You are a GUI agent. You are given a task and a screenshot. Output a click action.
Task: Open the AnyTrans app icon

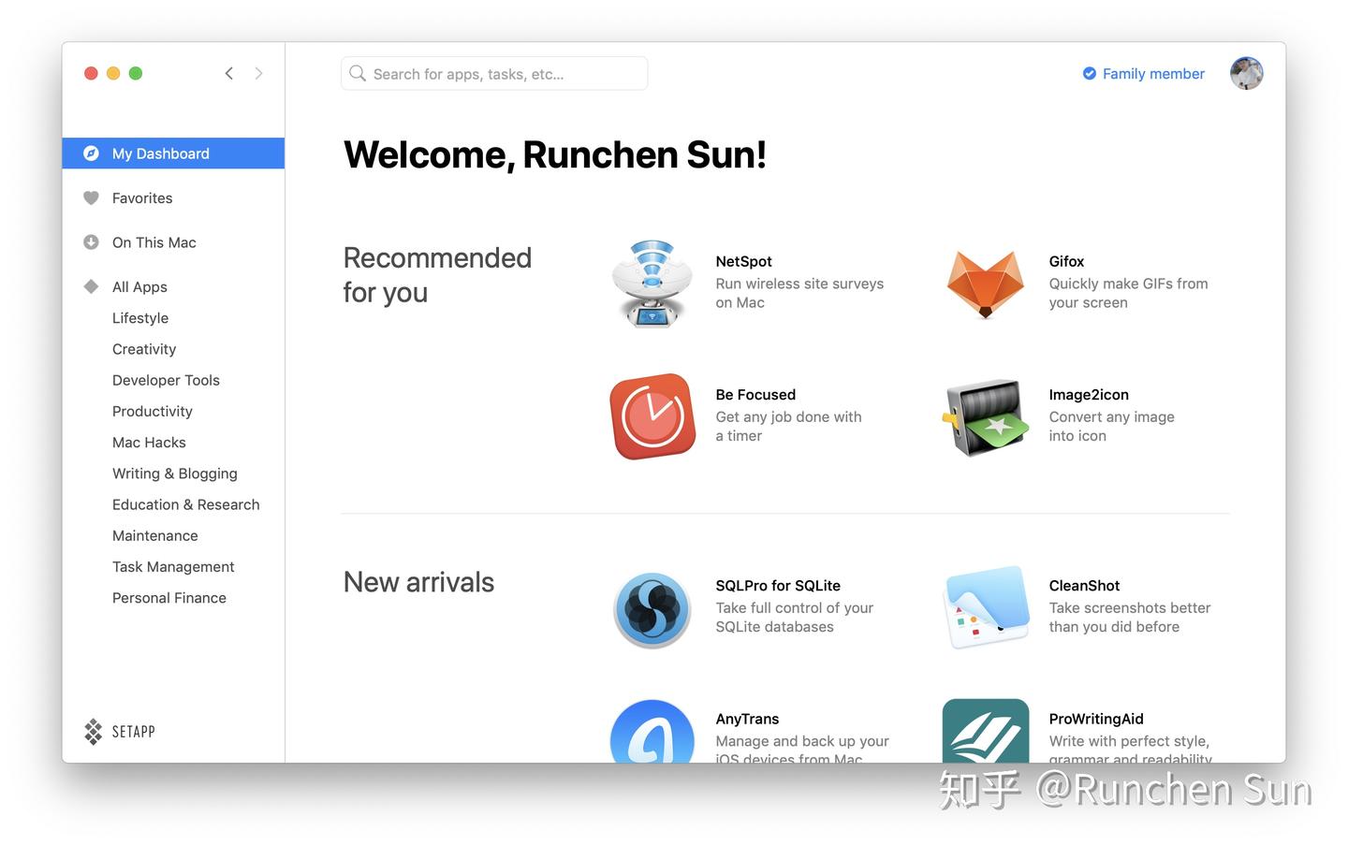click(x=652, y=737)
